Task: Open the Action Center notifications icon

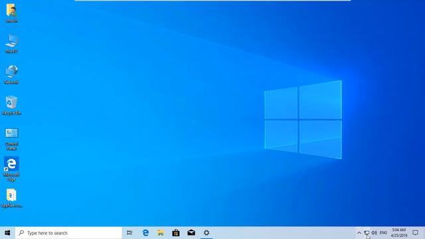Action: (415, 233)
